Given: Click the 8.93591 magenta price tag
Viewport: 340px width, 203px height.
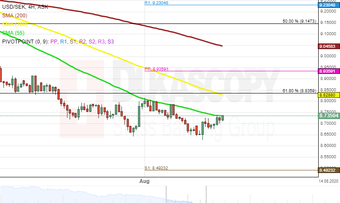Looking at the screenshot, I should point(327,71).
